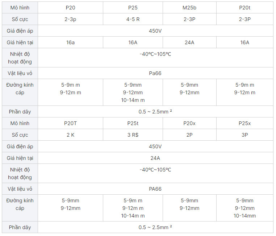Select the P25t model header cell
Screen dimensions: 276x236
coord(133,123)
